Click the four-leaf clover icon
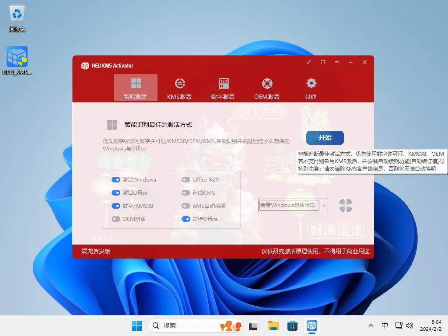The image size is (448, 336). (346, 206)
